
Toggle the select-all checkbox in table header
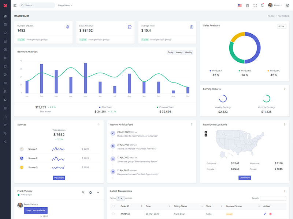[114, 206]
